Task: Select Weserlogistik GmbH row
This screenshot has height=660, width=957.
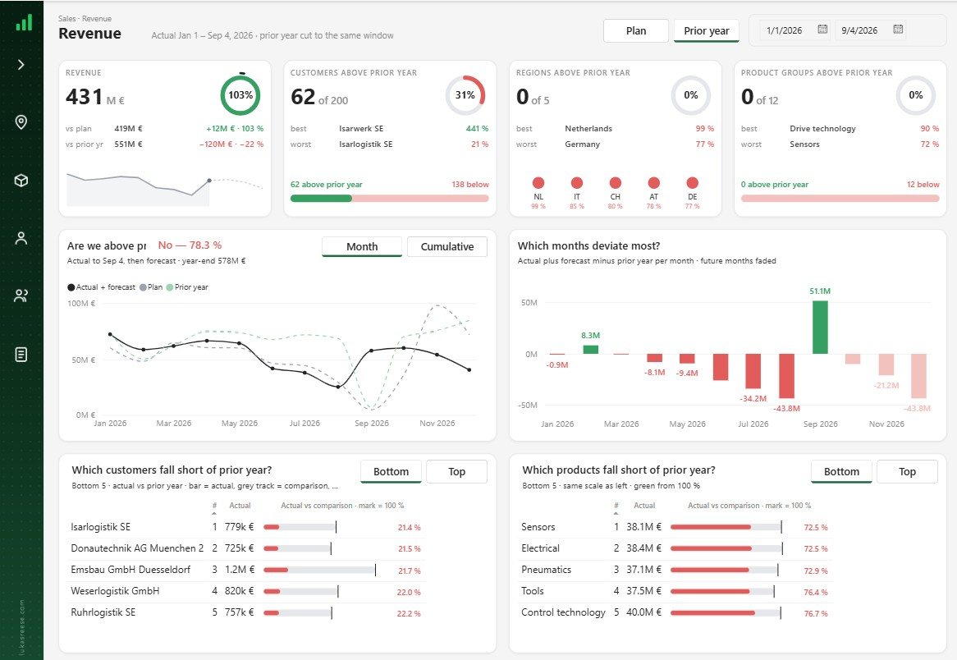Action: 247,591
